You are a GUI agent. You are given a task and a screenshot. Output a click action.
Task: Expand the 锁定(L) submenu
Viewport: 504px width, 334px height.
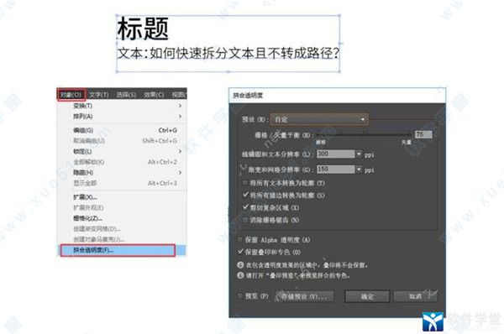(122, 151)
